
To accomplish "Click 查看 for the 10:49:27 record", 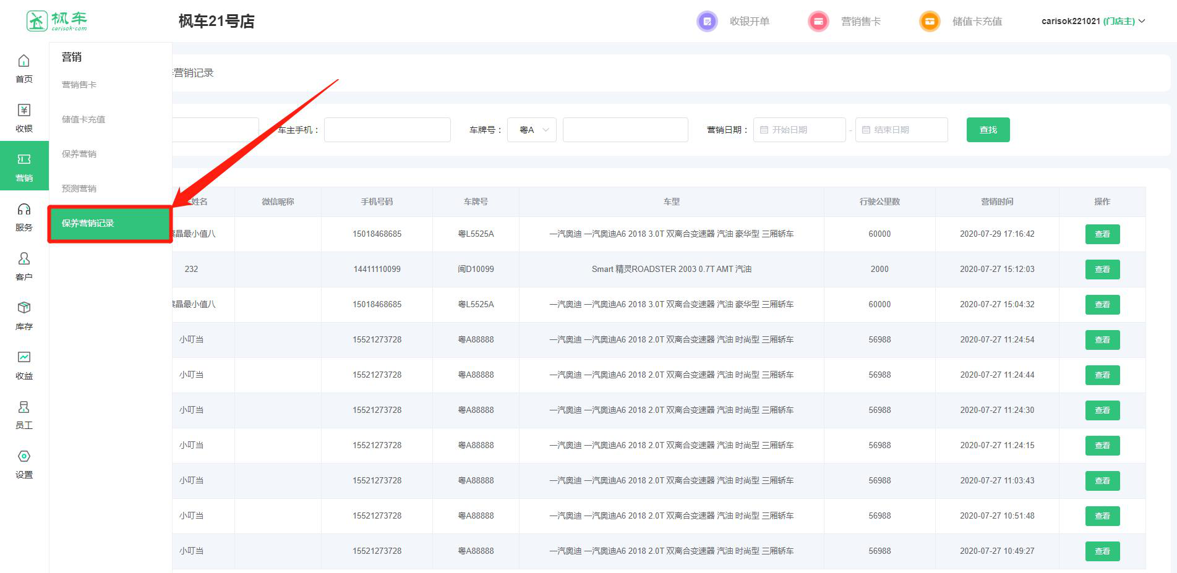I will pos(1102,551).
